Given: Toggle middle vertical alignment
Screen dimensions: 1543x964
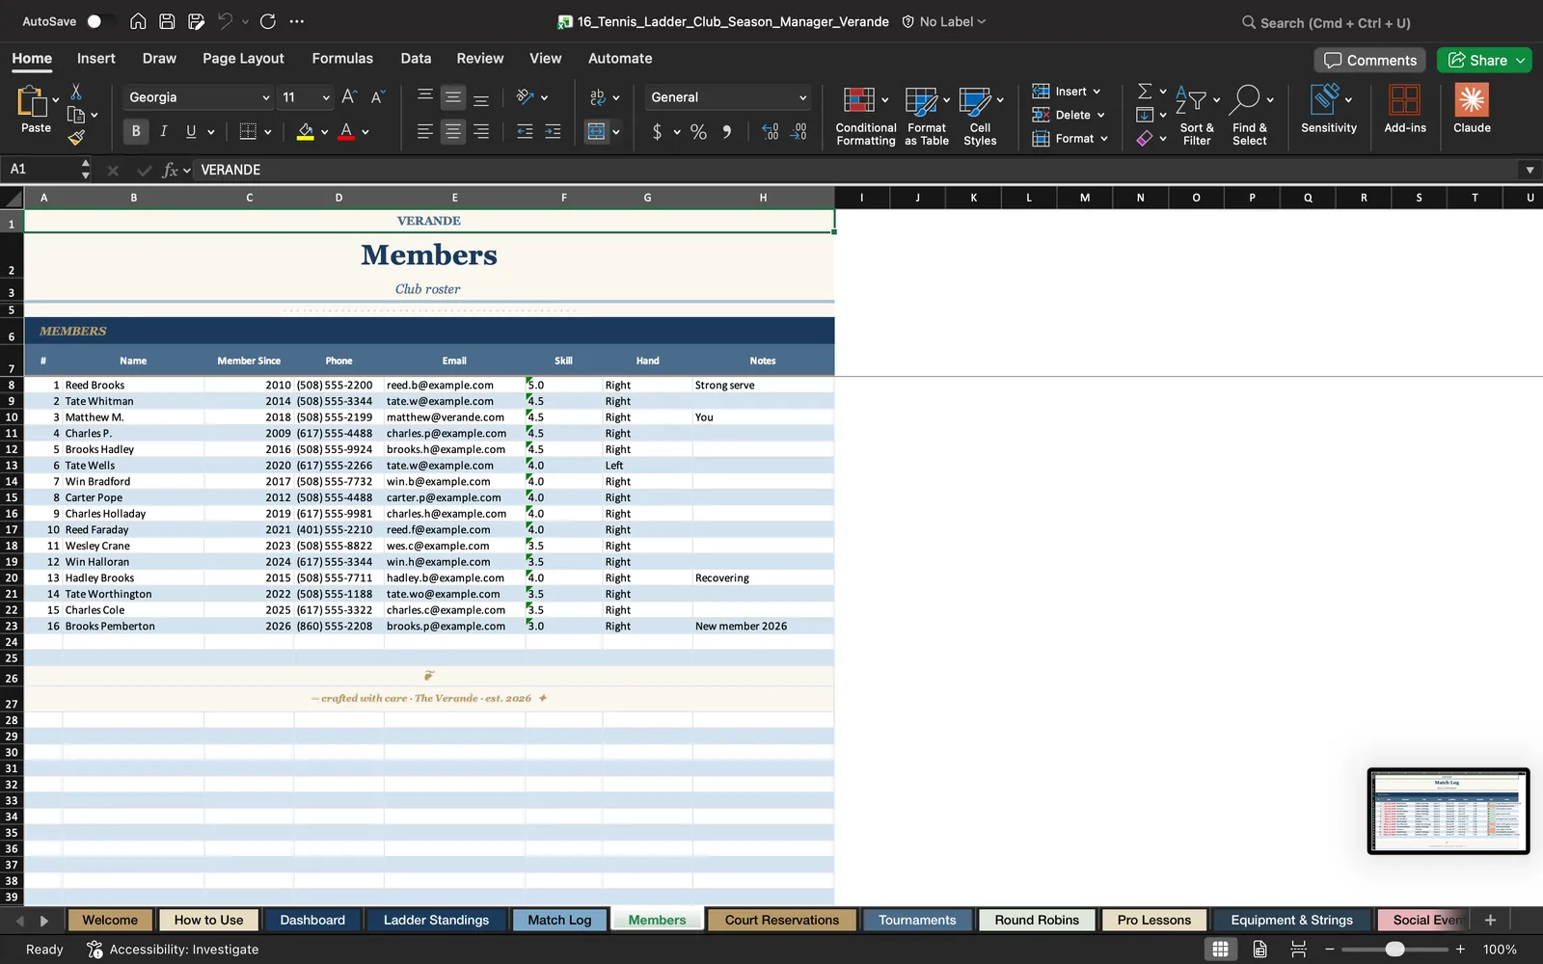Looking at the screenshot, I should click(x=452, y=96).
